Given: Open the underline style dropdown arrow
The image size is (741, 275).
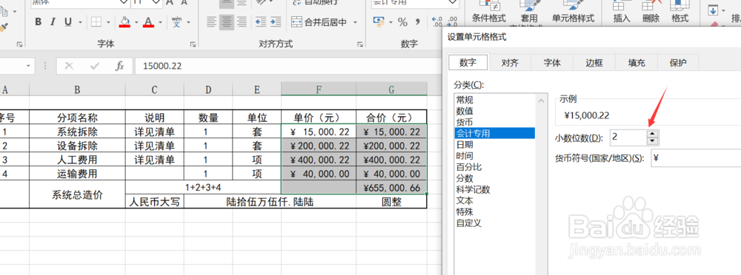Looking at the screenshot, I should tap(80, 22).
